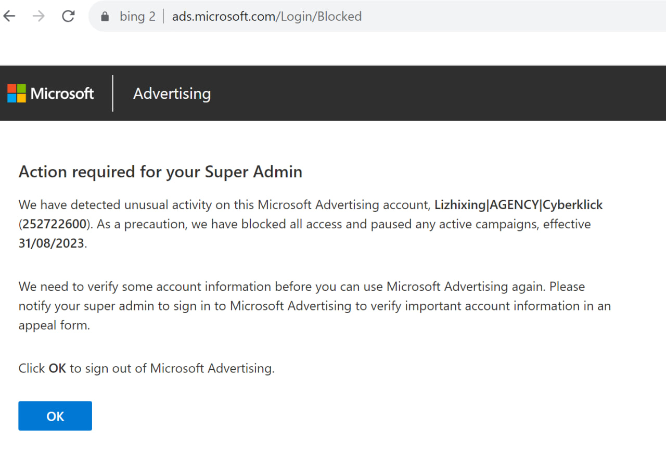Go back using the browser back arrow

pyautogui.click(x=9, y=16)
